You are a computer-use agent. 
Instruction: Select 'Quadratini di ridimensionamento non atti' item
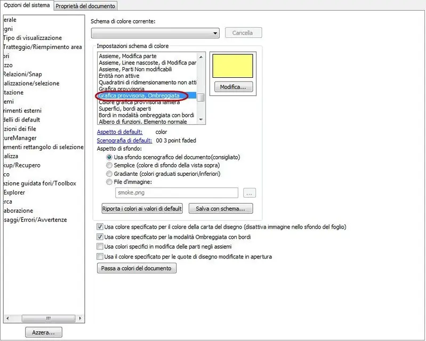pyautogui.click(x=147, y=82)
